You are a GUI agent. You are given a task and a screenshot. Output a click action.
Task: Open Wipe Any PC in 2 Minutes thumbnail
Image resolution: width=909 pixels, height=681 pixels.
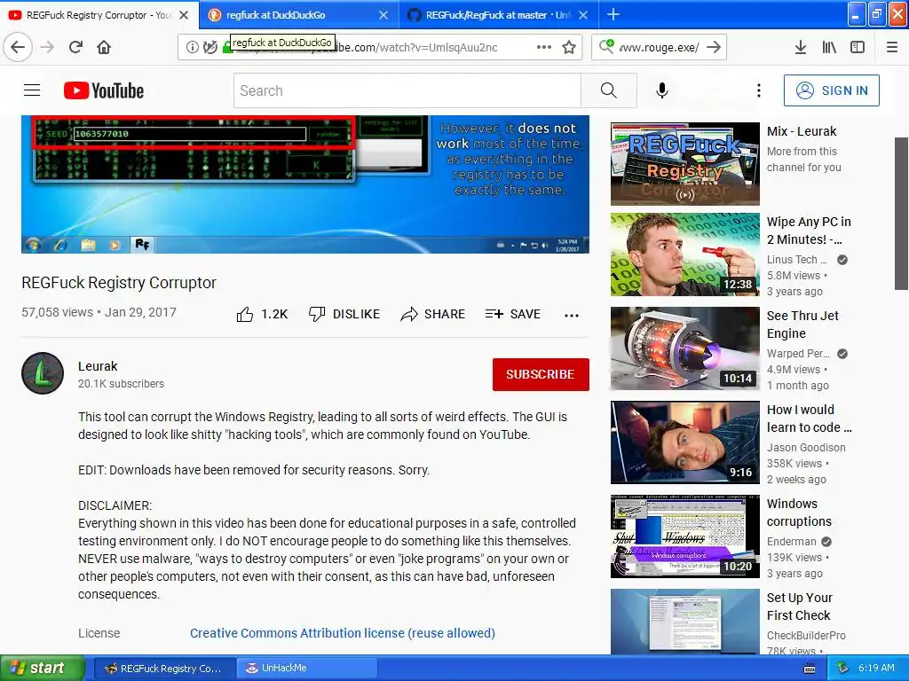point(684,254)
